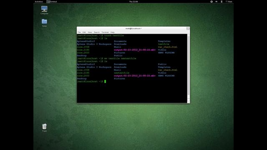Click 'Documents' in first ls output
267x150 pixels.
(x=120, y=41)
